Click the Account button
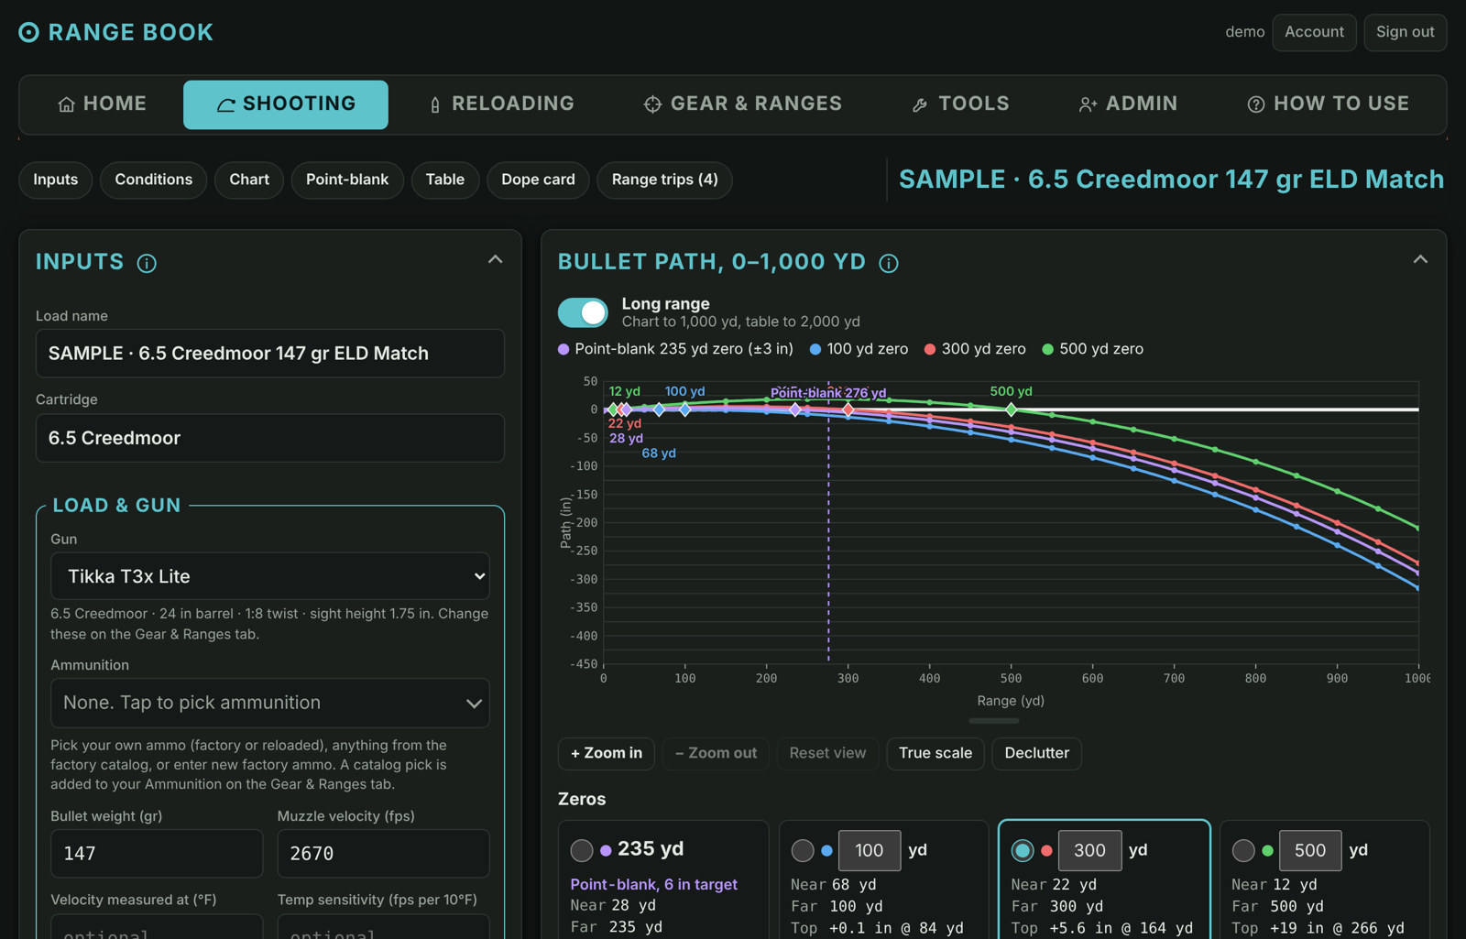 pyautogui.click(x=1314, y=32)
